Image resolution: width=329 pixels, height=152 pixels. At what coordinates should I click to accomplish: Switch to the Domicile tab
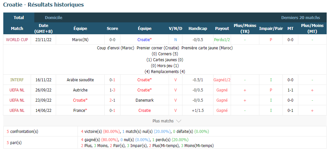tap(53, 18)
